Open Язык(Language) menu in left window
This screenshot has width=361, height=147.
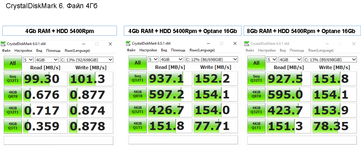(x=77, y=51)
